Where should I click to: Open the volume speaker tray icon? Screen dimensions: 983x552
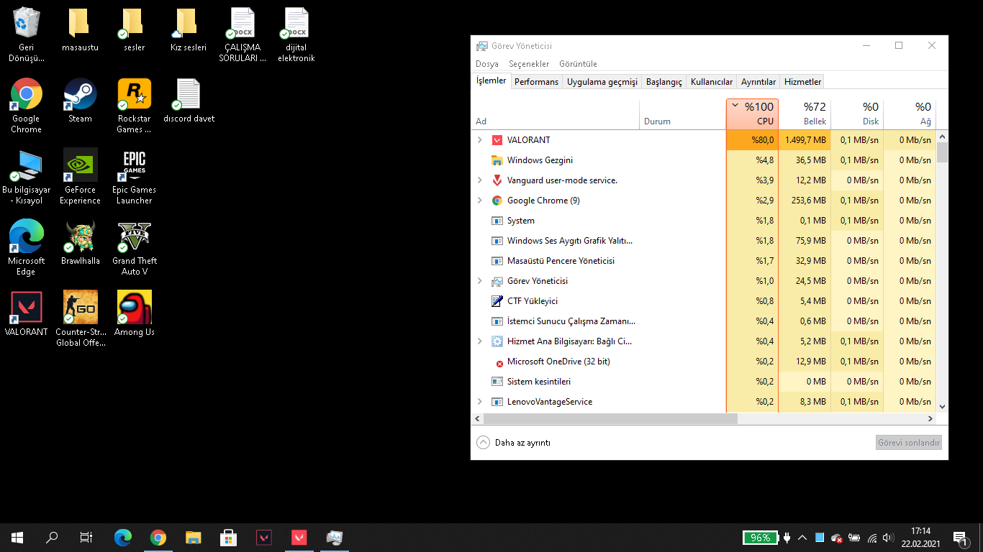888,538
